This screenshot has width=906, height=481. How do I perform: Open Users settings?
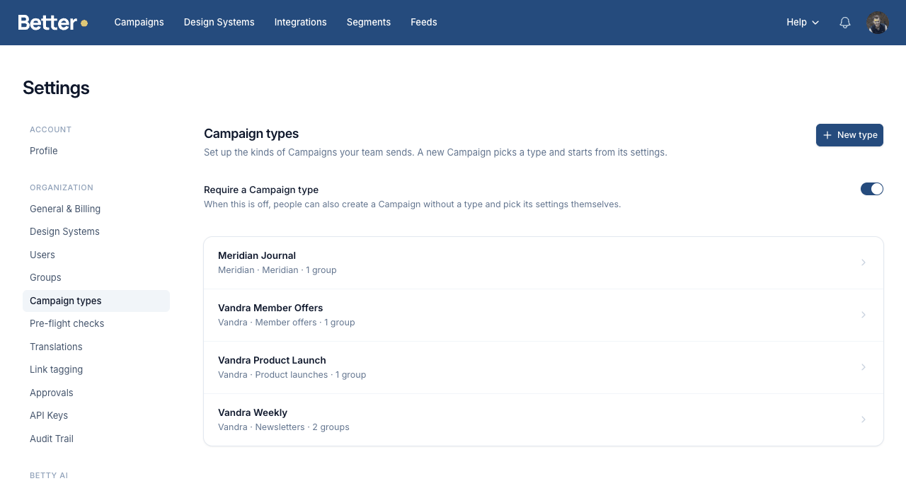[96, 255]
